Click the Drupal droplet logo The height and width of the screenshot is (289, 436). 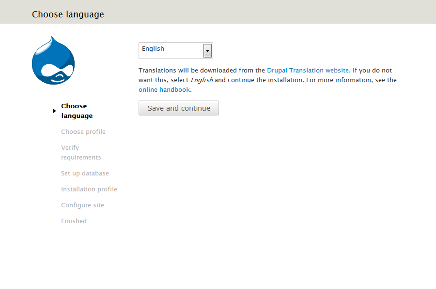click(53, 60)
